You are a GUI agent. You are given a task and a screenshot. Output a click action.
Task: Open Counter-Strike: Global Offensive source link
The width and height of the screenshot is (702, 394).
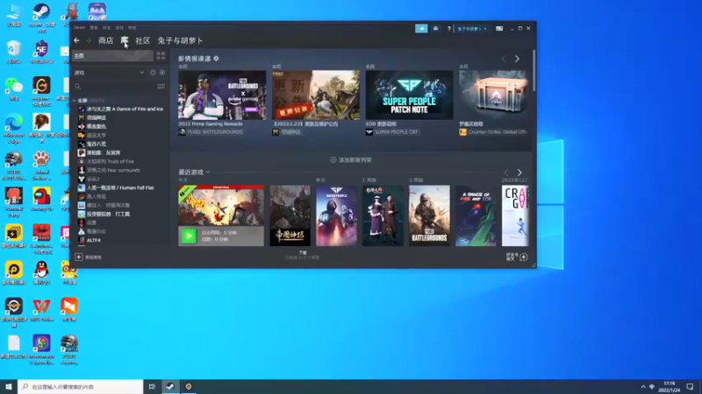(498, 132)
